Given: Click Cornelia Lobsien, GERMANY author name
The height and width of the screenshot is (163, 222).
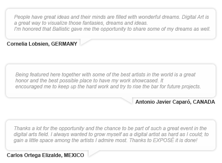Looking at the screenshot, I should click(42, 44).
